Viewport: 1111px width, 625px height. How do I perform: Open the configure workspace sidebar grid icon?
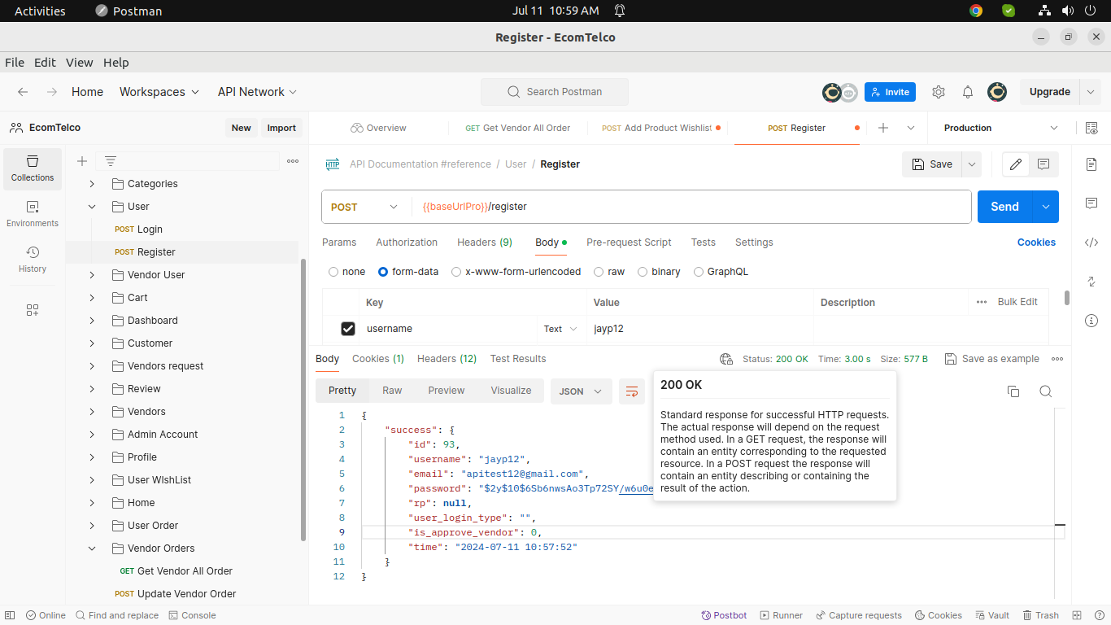coord(33,310)
